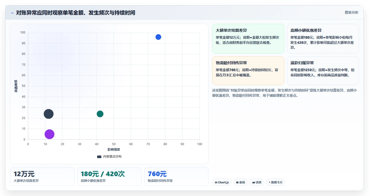Viewport: 369px width, 196px height.
Task: Click the Chart.js tag
Action: click(x=222, y=182)
